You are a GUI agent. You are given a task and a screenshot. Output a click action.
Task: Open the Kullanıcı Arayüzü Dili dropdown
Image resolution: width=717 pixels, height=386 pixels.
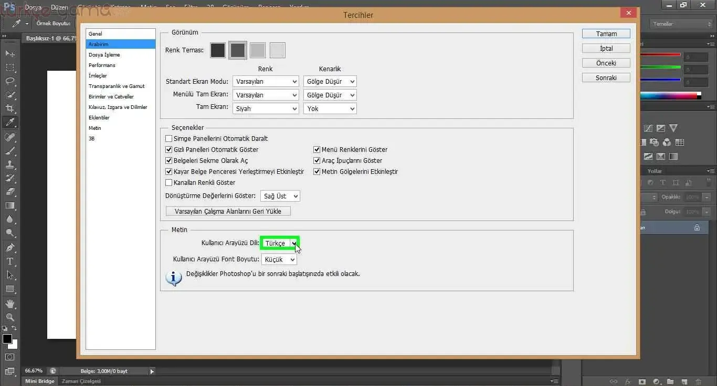point(280,243)
